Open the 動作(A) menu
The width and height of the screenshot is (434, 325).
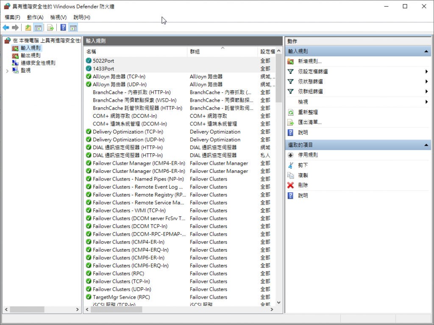click(35, 17)
